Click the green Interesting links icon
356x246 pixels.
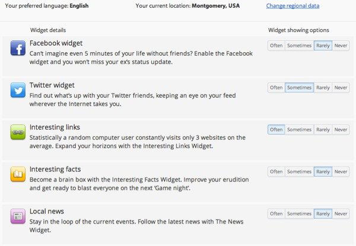18,132
